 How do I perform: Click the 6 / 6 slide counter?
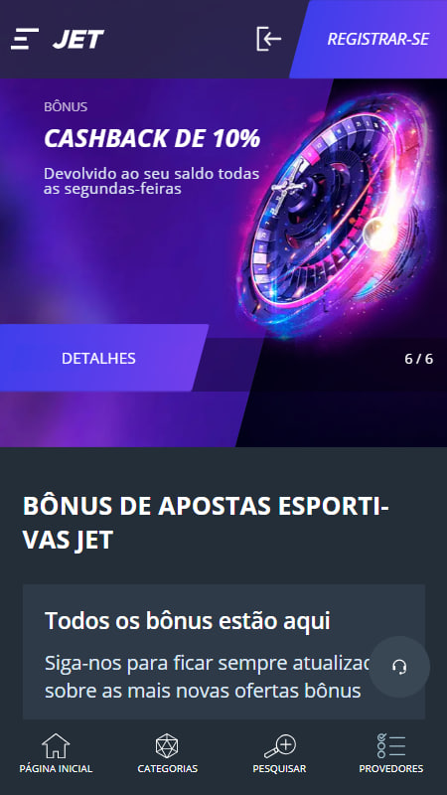tap(418, 359)
